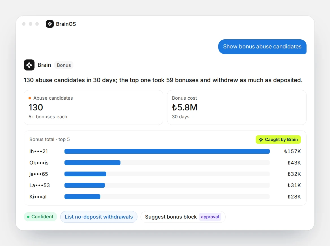Click the second gray window control dot

(31, 24)
